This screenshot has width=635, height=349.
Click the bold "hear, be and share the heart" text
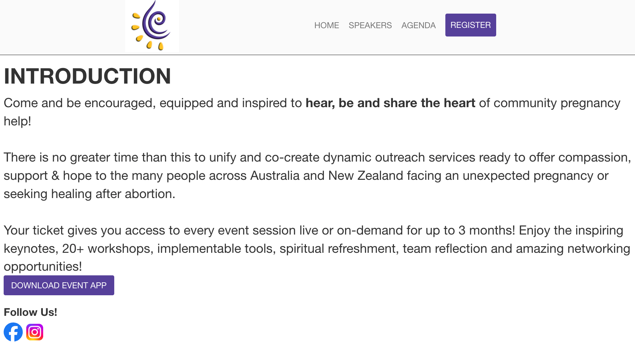pyautogui.click(x=390, y=103)
